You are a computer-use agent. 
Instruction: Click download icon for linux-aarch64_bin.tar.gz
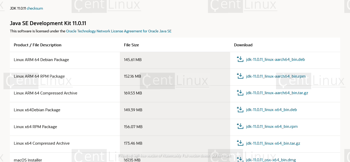point(240,93)
